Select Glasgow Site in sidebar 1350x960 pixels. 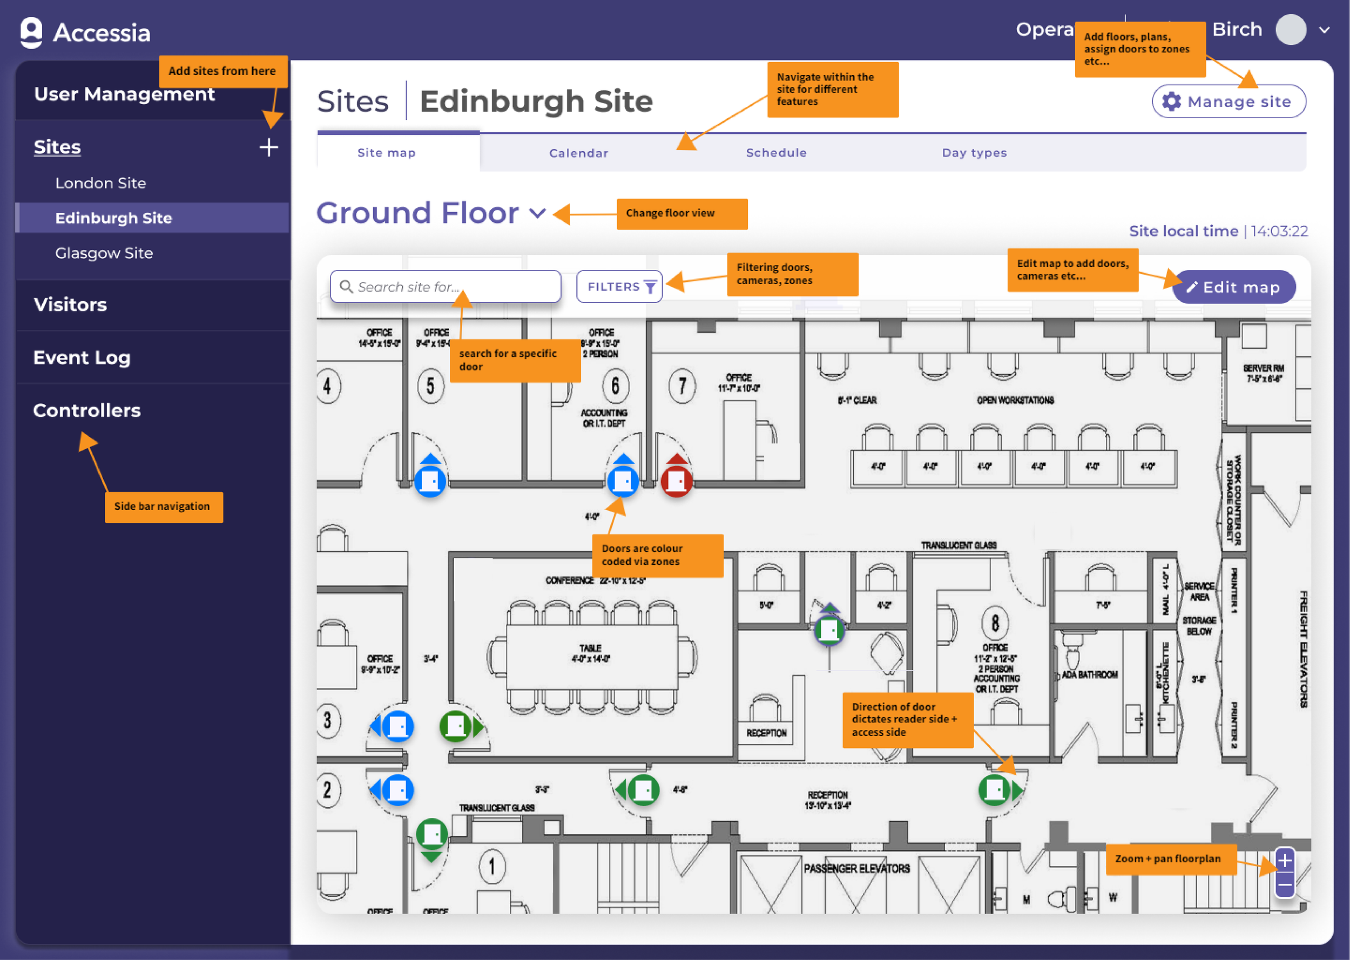(104, 253)
